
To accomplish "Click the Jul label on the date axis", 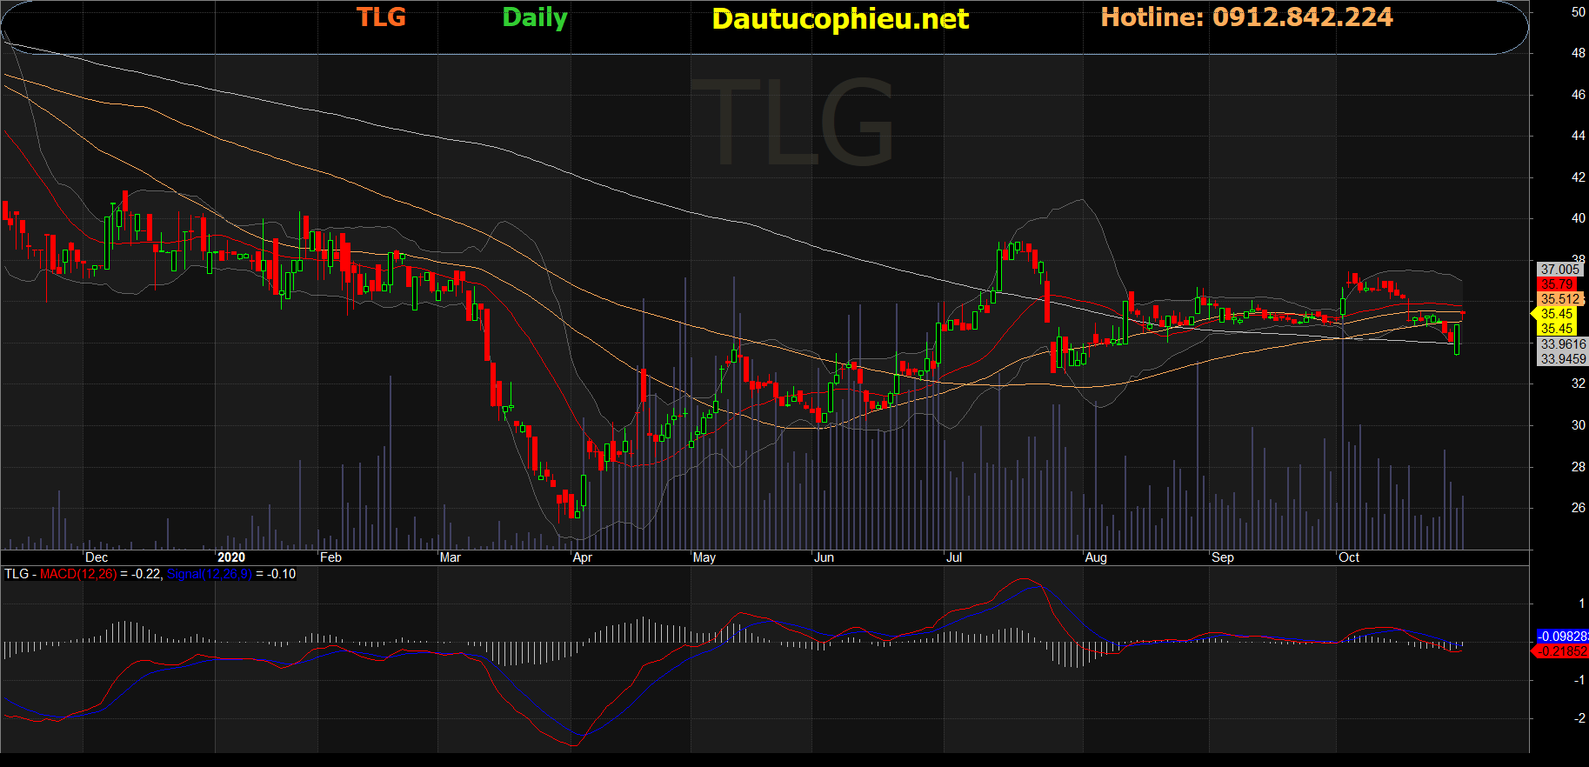I will point(954,557).
